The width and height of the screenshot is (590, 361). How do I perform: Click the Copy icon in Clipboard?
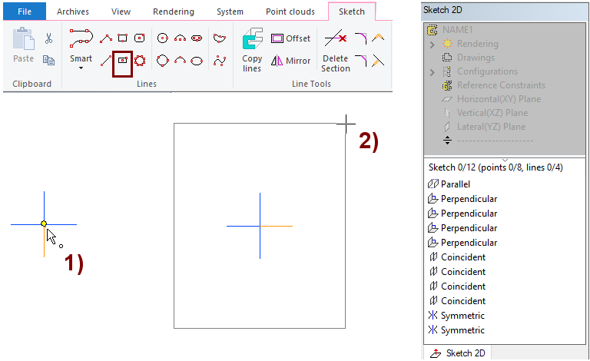pyautogui.click(x=48, y=60)
